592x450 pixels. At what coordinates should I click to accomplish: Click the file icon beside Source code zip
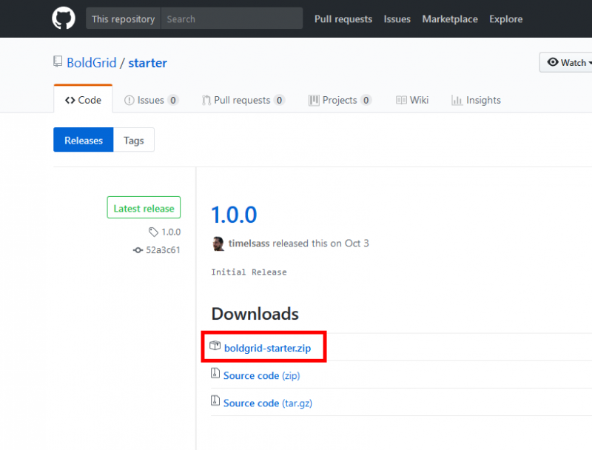[x=215, y=375]
